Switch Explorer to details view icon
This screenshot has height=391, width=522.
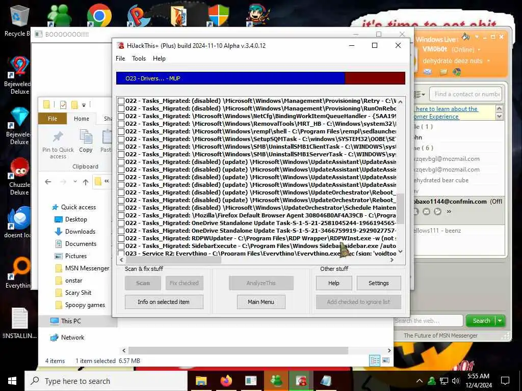click(x=375, y=360)
